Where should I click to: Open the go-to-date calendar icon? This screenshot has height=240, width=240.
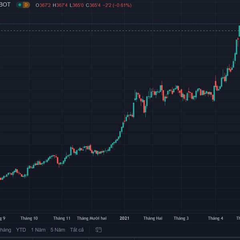[x=98, y=230]
